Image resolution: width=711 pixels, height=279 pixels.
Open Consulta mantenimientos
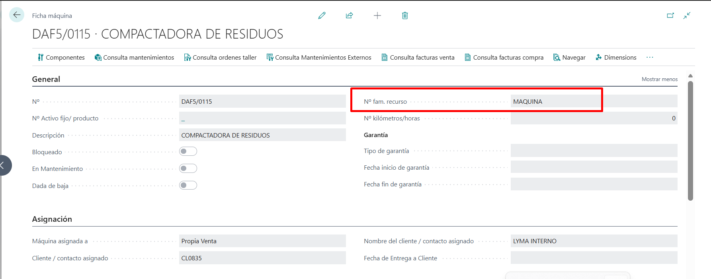pos(134,57)
